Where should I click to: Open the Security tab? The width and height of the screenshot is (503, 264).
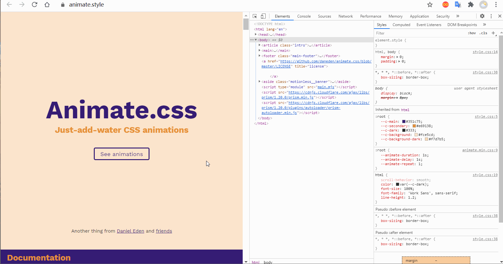443,16
